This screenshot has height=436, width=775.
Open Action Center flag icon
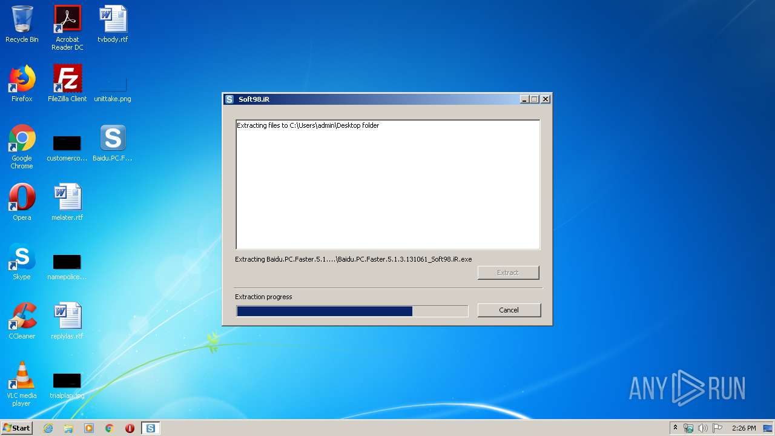coord(717,428)
